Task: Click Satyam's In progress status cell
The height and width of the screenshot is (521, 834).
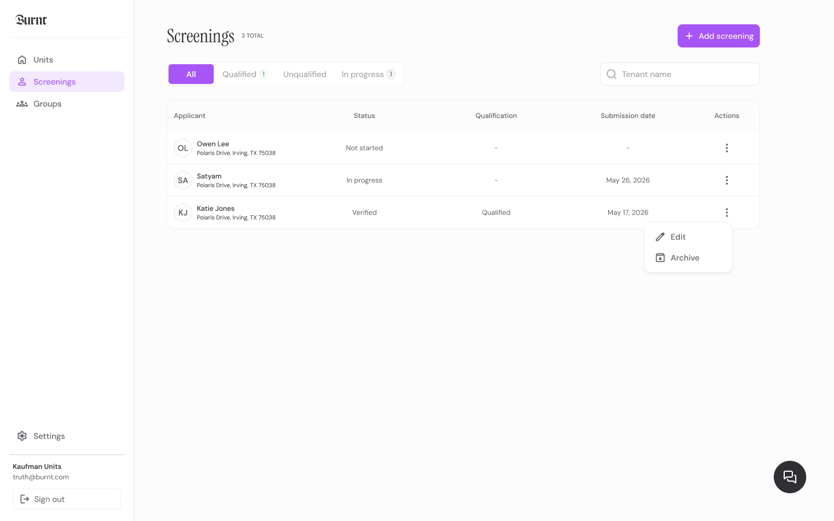Action: click(364, 181)
